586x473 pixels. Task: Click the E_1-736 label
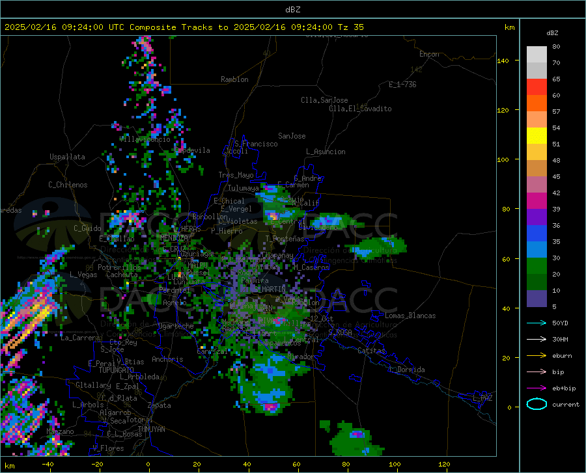click(402, 85)
